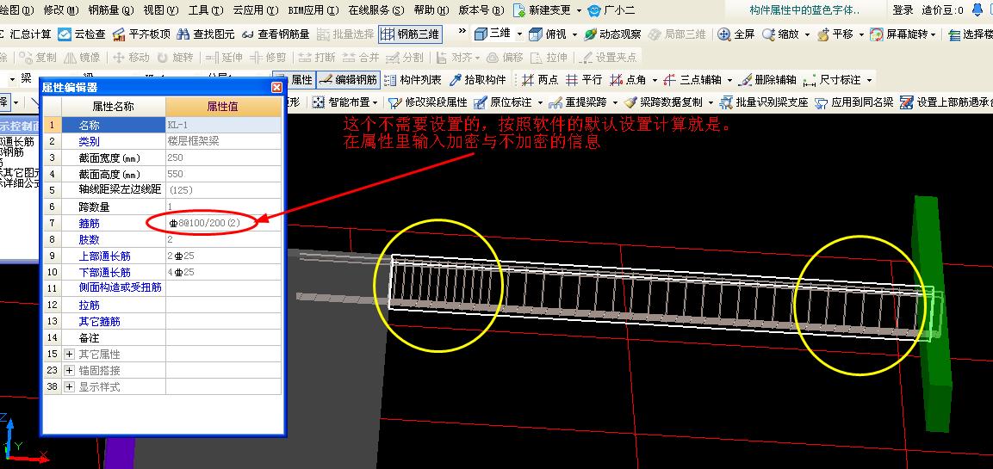Open dropdown arrow next to 俯视
The height and width of the screenshot is (469, 993).
[x=575, y=34]
